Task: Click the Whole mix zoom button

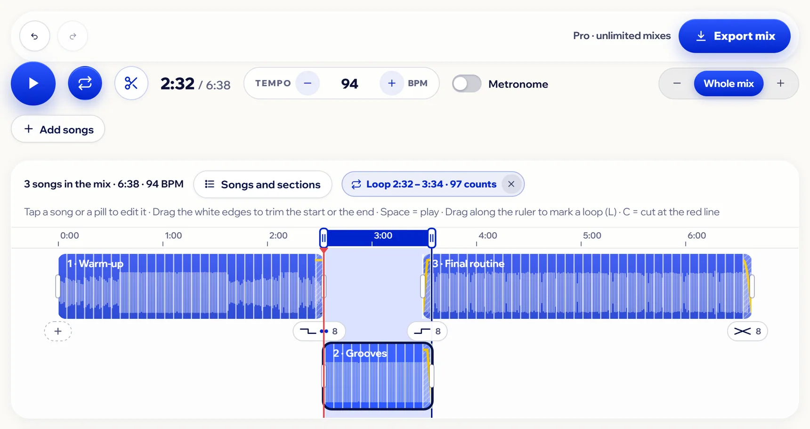Action: (x=729, y=83)
